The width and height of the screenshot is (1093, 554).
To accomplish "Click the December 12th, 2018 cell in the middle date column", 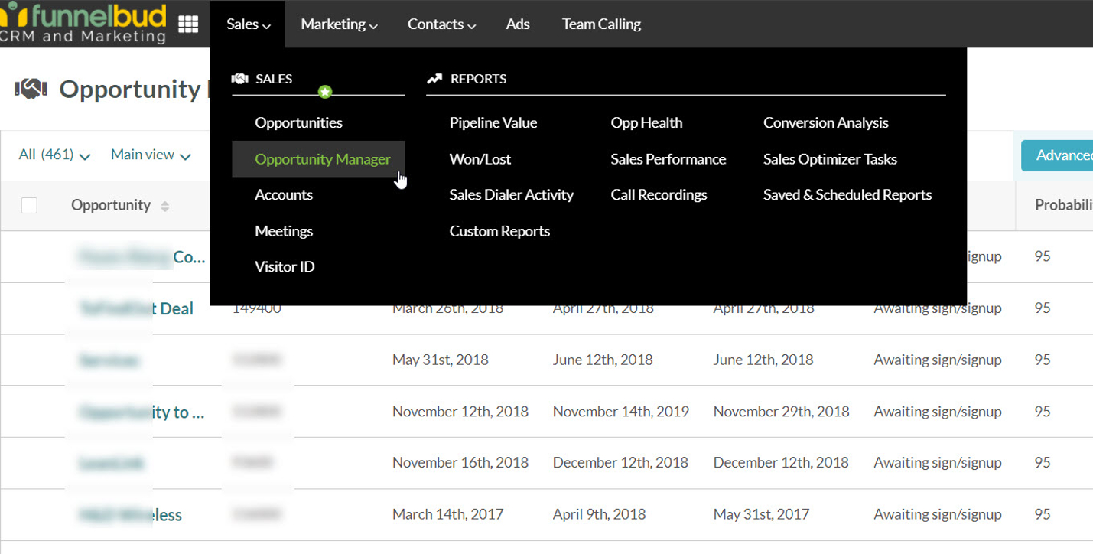I will click(x=620, y=463).
